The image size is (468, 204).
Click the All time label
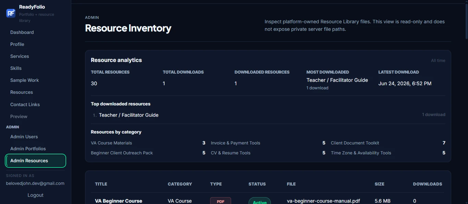click(x=438, y=61)
